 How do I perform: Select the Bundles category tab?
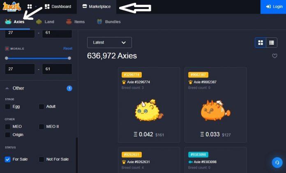pyautogui.click(x=109, y=22)
